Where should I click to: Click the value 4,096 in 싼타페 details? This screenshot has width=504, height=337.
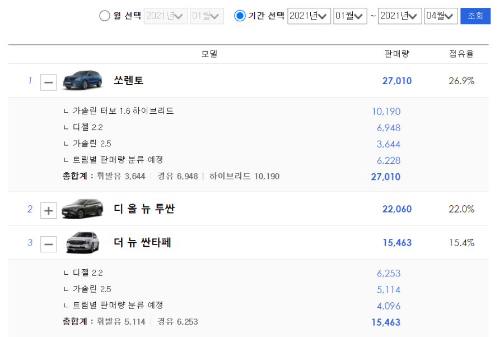(389, 306)
